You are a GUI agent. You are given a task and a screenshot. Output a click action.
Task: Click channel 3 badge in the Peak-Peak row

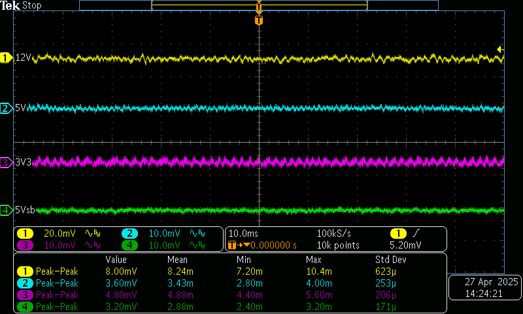coord(25,295)
